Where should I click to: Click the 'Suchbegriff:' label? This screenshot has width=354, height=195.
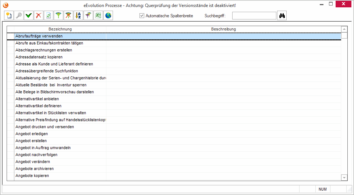pos(215,16)
